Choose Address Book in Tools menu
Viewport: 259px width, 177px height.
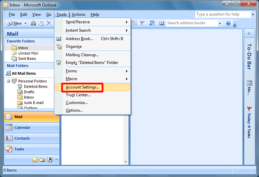93,39
